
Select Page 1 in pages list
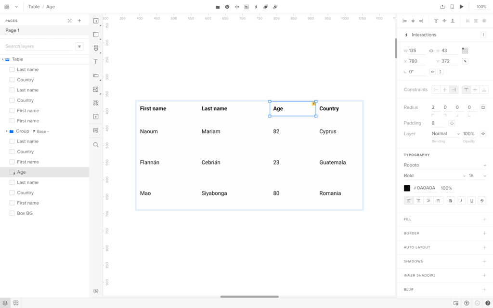click(13, 30)
